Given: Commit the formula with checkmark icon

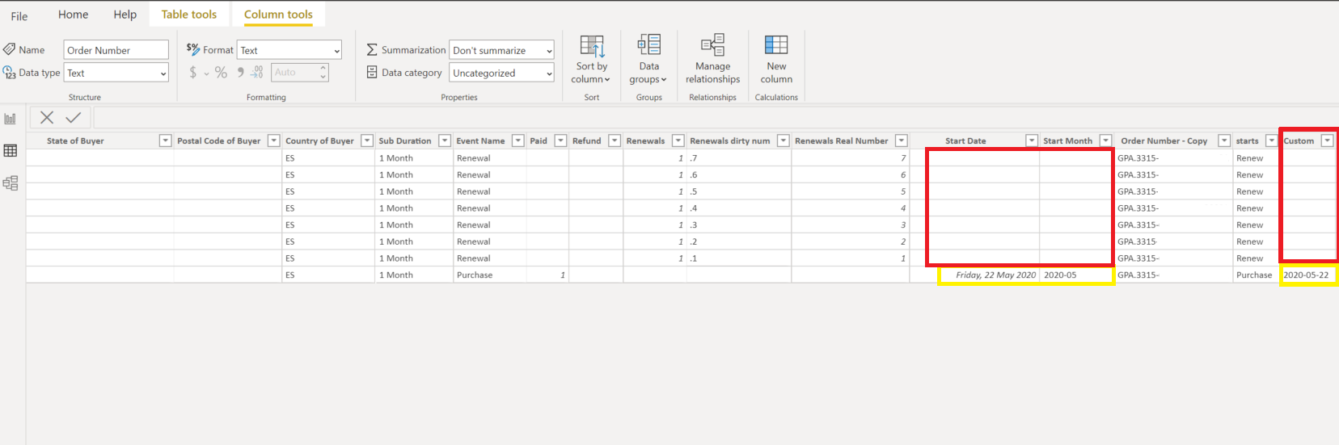Looking at the screenshot, I should [x=74, y=118].
